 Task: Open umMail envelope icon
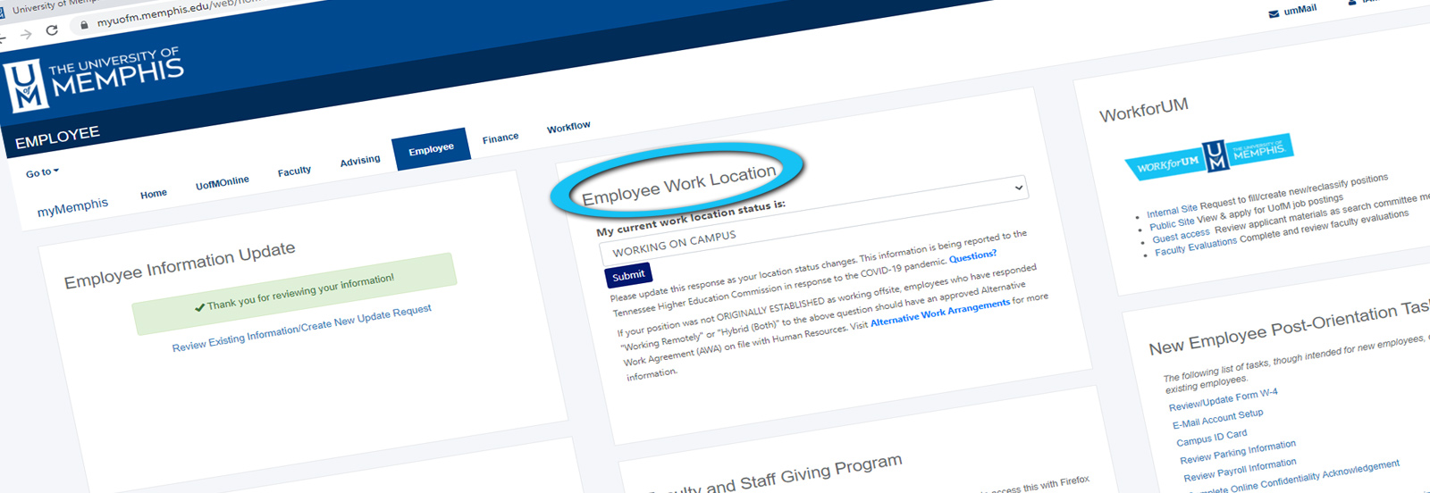coord(1274,13)
